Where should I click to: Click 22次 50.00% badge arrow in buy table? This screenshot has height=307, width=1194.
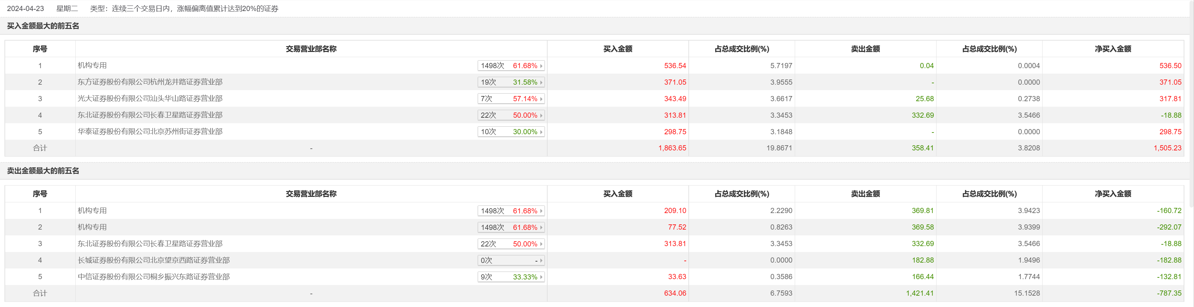[541, 116]
